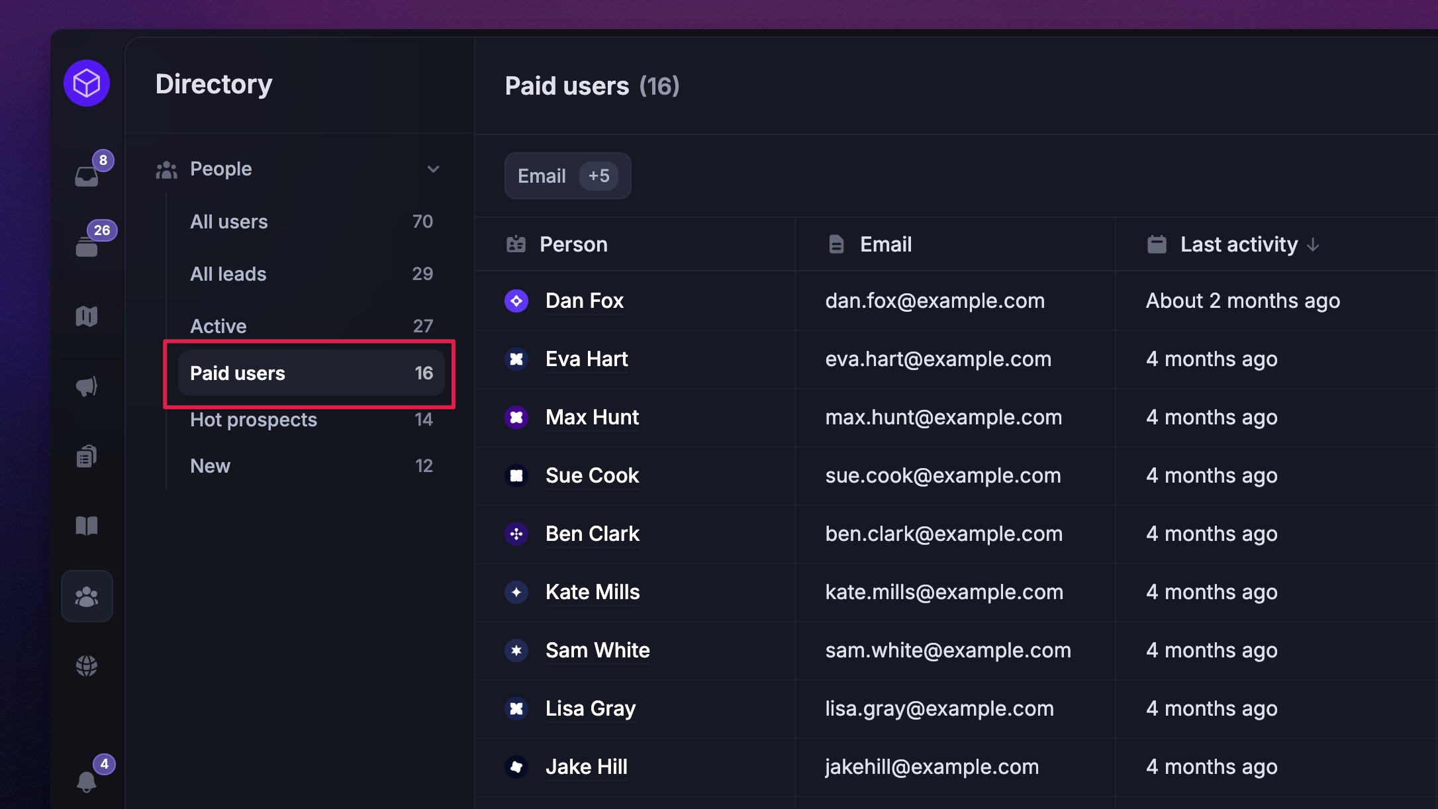Click the purple cube app logo

click(x=87, y=83)
